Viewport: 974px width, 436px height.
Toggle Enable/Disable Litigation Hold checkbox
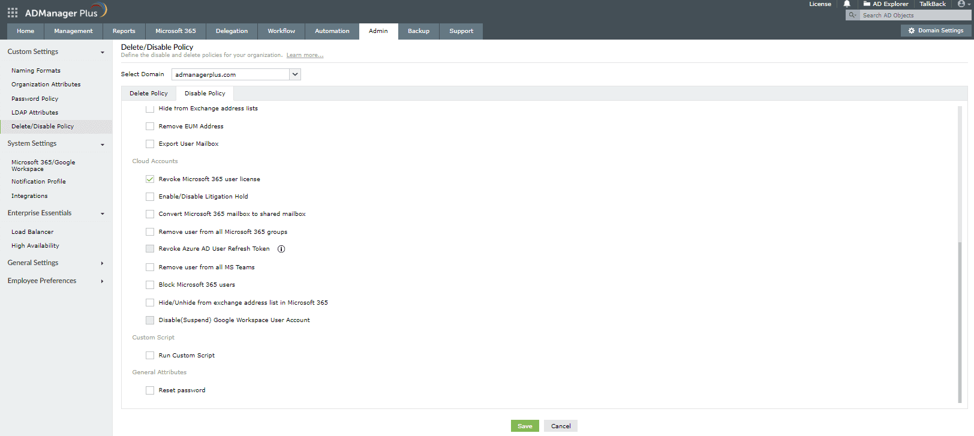[x=150, y=197]
